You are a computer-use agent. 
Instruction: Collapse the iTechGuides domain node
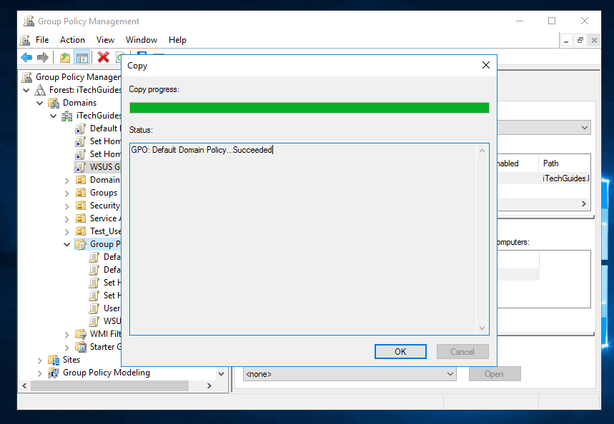point(54,116)
